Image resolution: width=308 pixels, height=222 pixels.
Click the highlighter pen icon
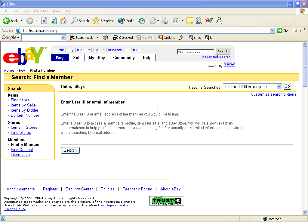point(180,38)
